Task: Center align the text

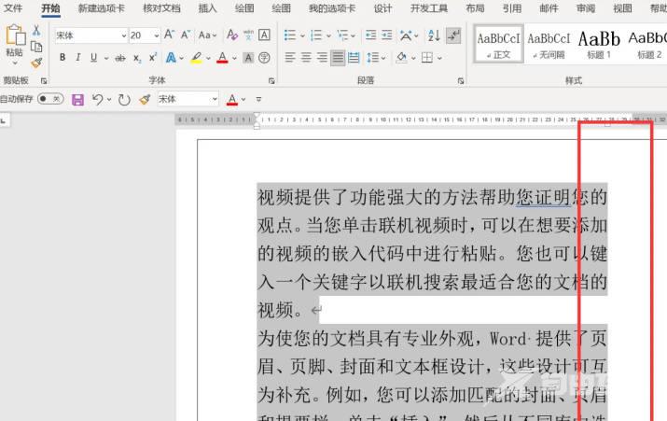Action: coord(306,58)
